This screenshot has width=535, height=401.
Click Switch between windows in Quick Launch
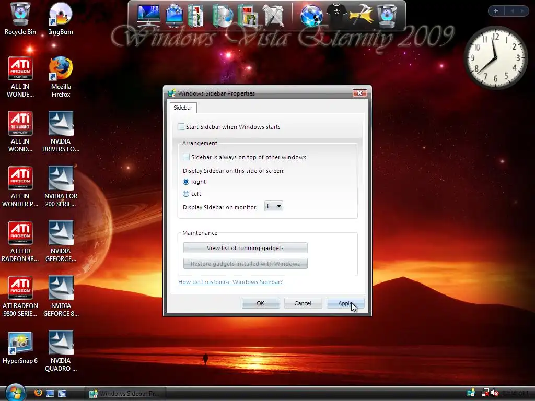point(62,393)
